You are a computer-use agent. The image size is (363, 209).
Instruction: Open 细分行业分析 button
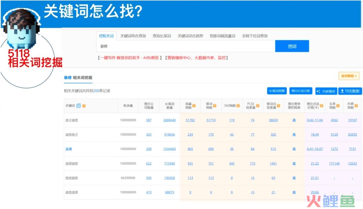(301, 91)
